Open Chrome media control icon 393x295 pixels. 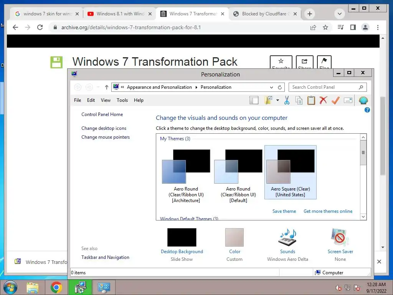pos(340,27)
